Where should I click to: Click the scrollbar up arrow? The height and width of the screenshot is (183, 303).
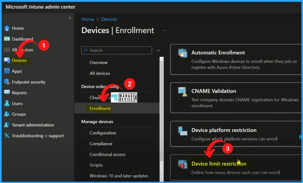162,59
